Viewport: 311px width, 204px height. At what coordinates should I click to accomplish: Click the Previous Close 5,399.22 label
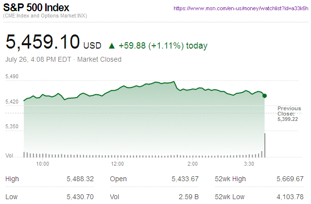pos(289,113)
